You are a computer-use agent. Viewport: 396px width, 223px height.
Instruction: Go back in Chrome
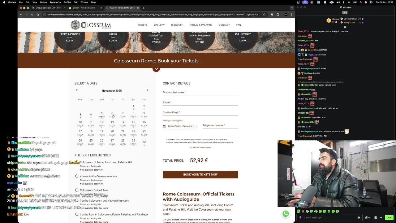point(21,14)
